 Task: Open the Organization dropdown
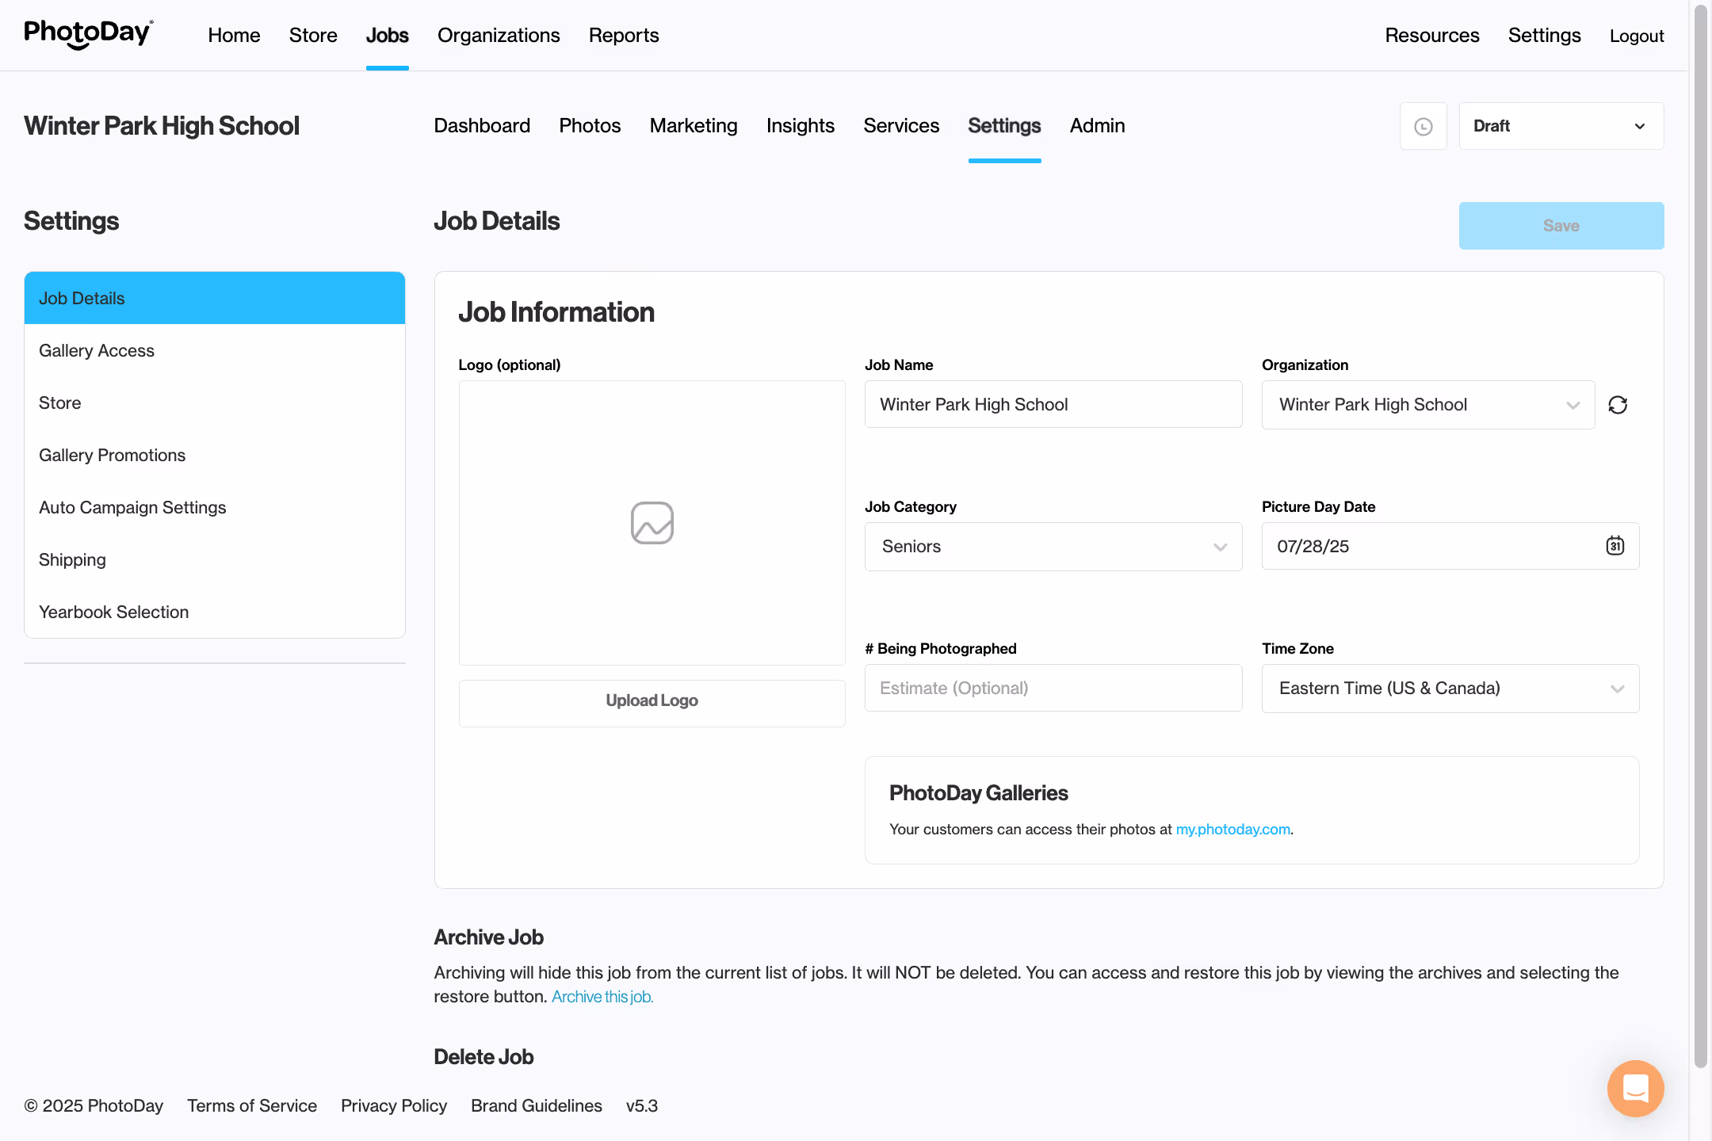1428,405
